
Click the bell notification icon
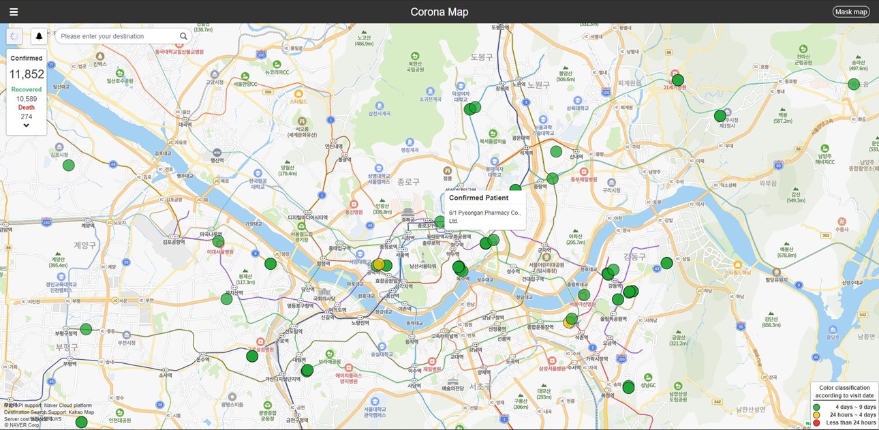pyautogui.click(x=39, y=36)
